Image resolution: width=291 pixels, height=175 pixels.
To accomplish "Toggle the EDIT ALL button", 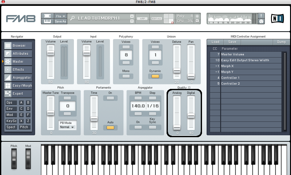I will [x=157, y=18].
